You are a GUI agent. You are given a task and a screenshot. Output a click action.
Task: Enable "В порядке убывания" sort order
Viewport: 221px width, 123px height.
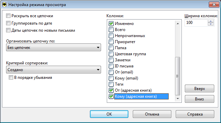pyautogui.click(x=11, y=78)
